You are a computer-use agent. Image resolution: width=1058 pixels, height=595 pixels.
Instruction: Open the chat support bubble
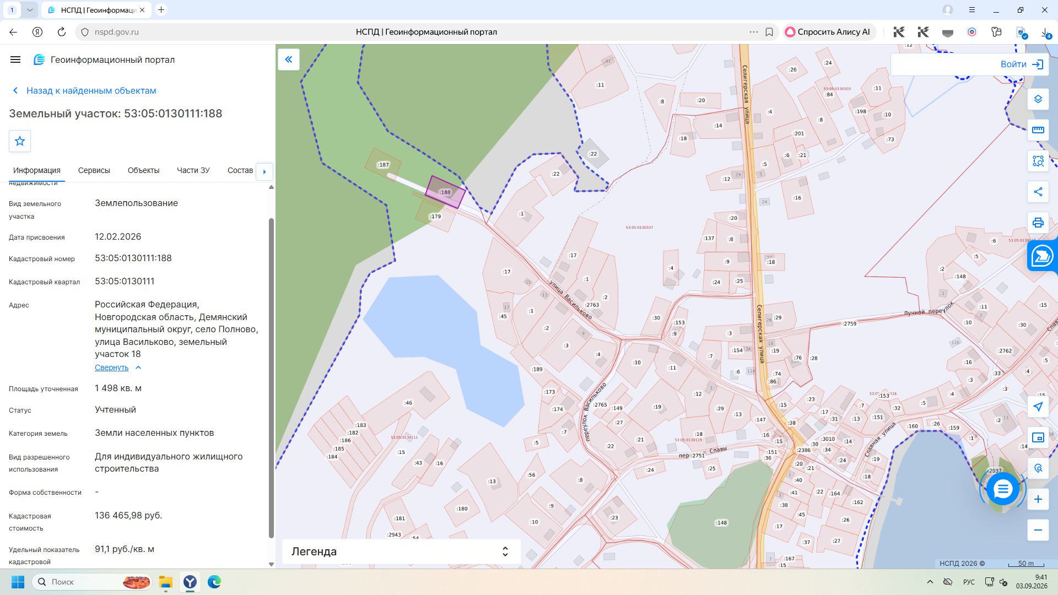1002,489
